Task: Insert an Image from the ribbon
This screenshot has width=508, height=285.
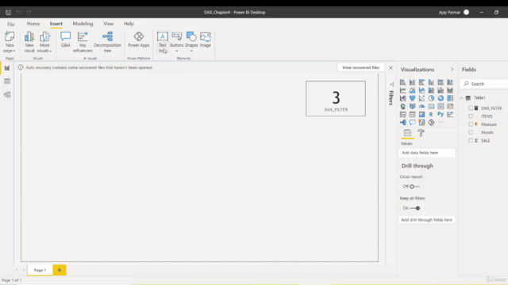Action: click(x=205, y=40)
